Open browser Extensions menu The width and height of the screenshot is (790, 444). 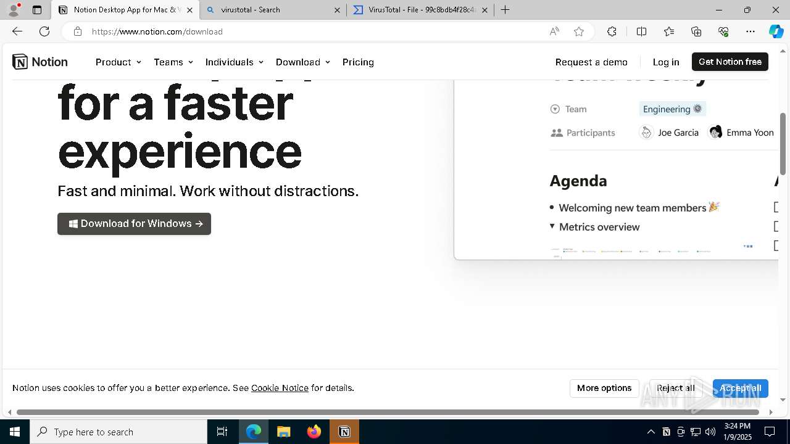click(x=612, y=31)
